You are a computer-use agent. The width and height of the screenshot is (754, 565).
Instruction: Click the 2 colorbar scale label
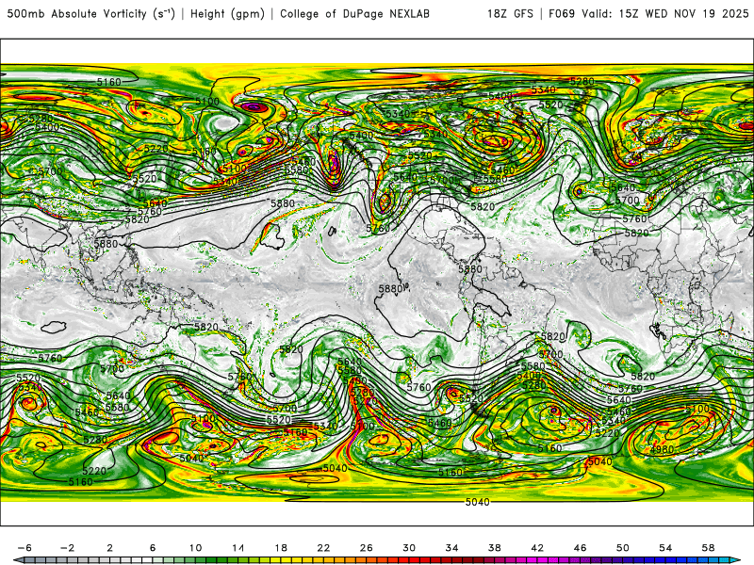(110, 548)
